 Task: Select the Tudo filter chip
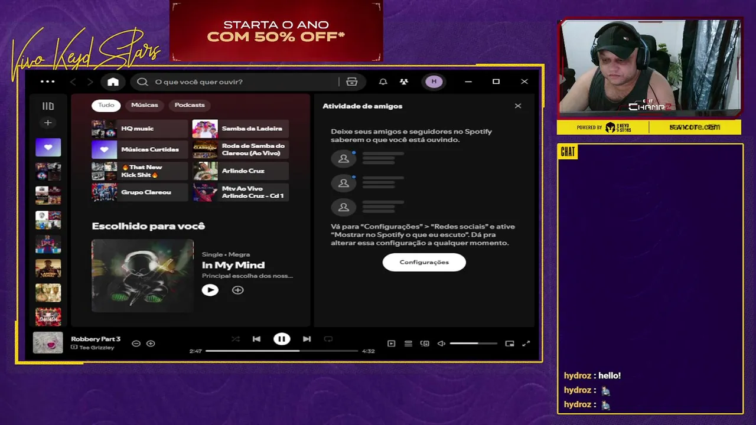pyautogui.click(x=106, y=105)
